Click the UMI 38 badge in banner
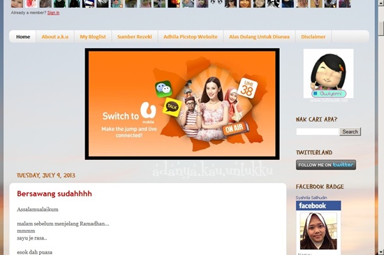Screen dimensions: 384x255 pyautogui.click(x=247, y=88)
